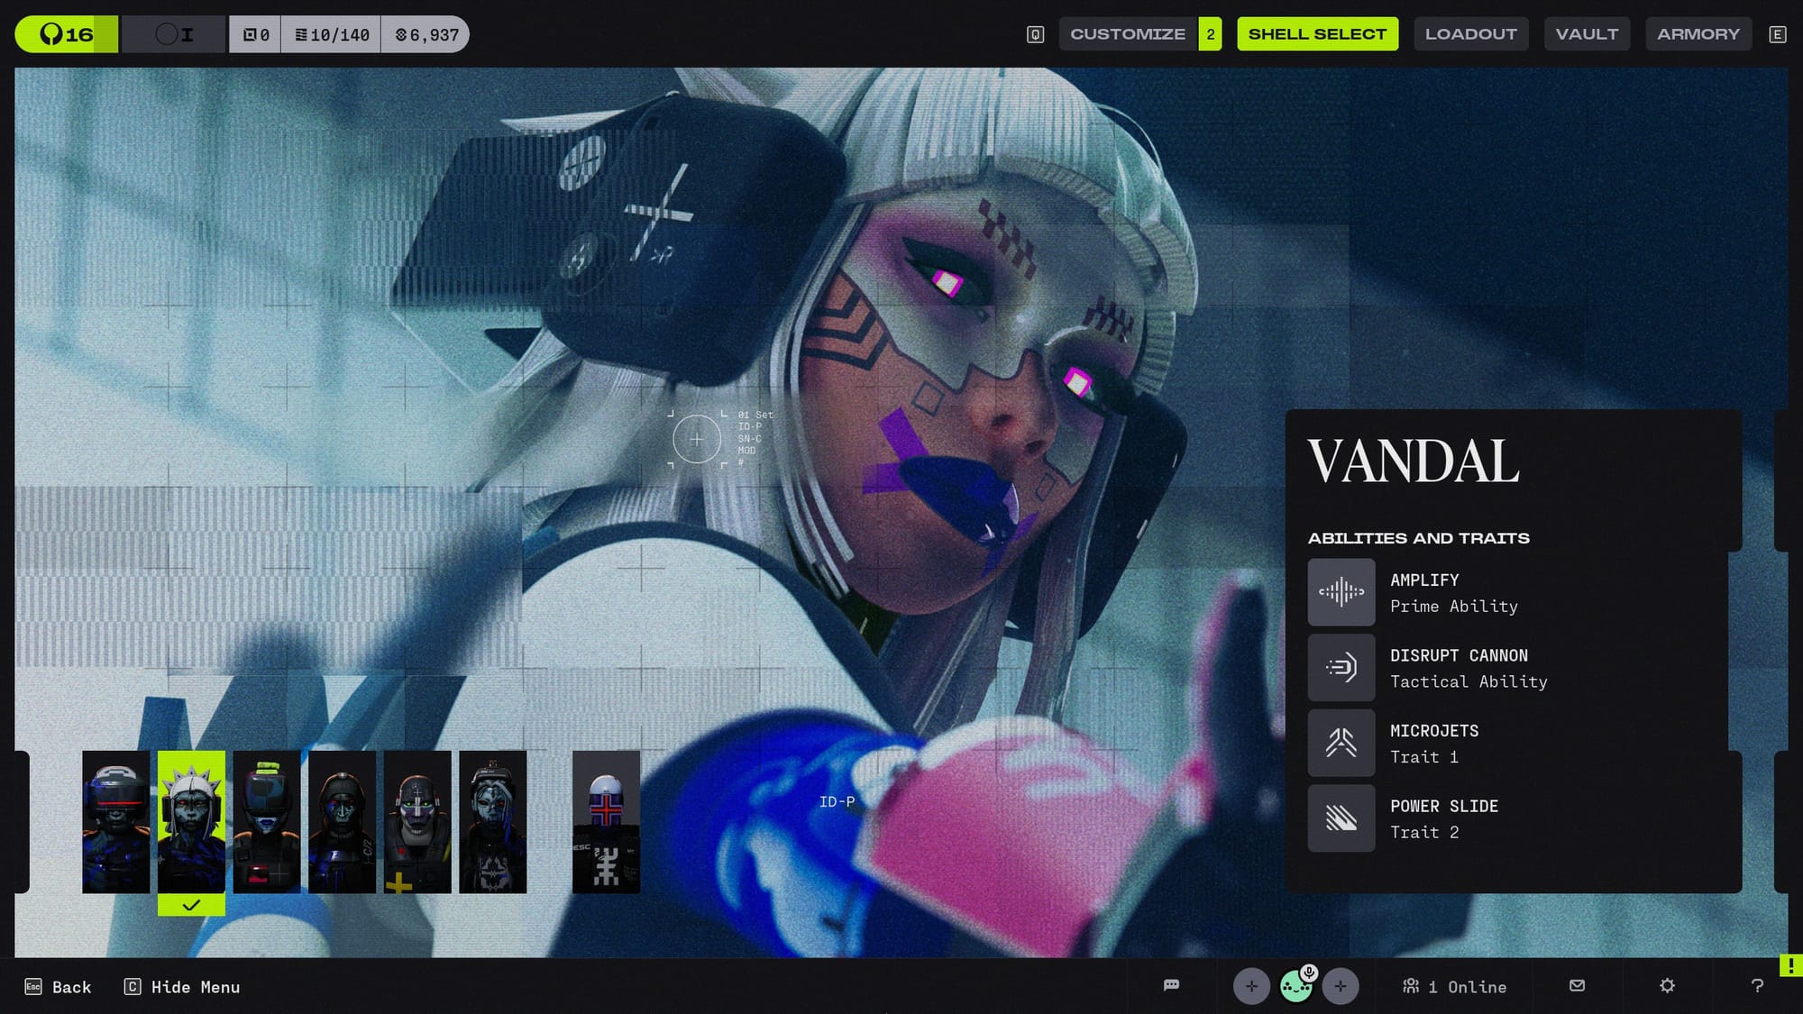Add a teammate via the left plus slot

(x=1251, y=986)
